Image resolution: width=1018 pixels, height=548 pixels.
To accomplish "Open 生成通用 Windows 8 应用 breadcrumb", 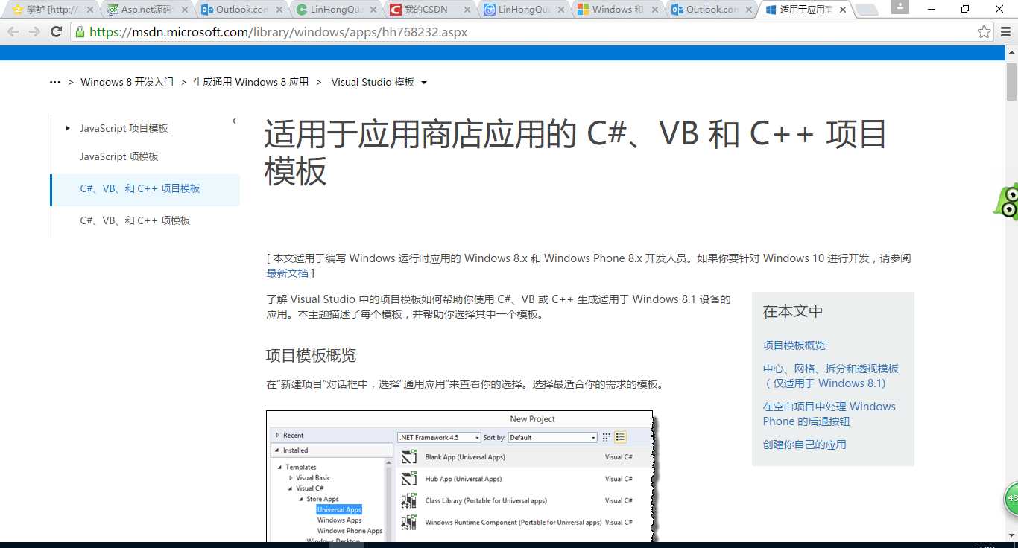I will pos(250,82).
